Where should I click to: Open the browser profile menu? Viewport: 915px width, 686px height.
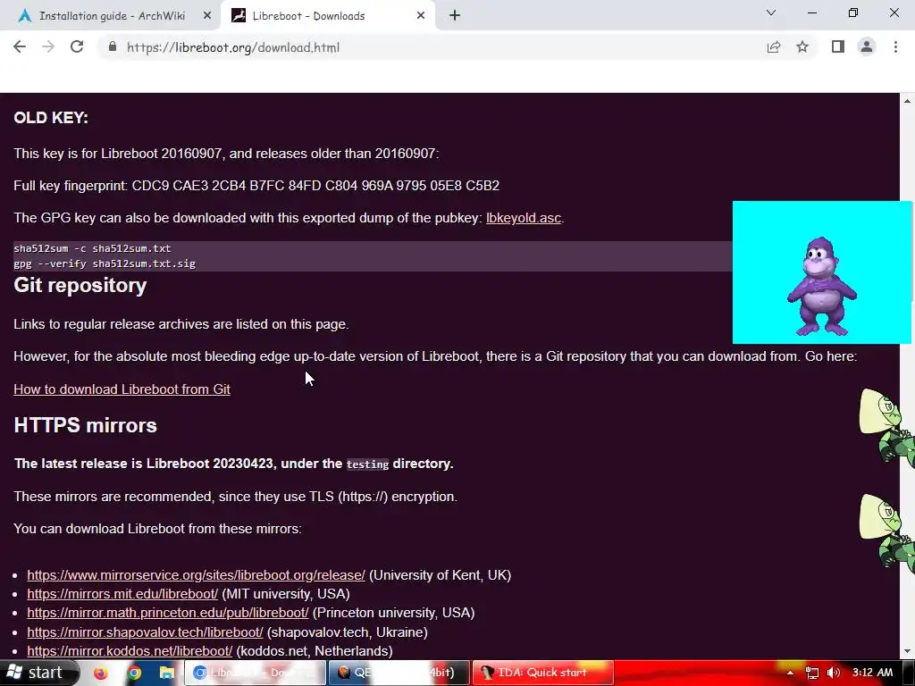[x=867, y=47]
